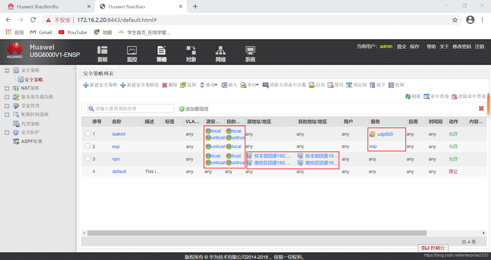Open the browser profile account icon
Viewport: 491px width, 260px height.
470,20
